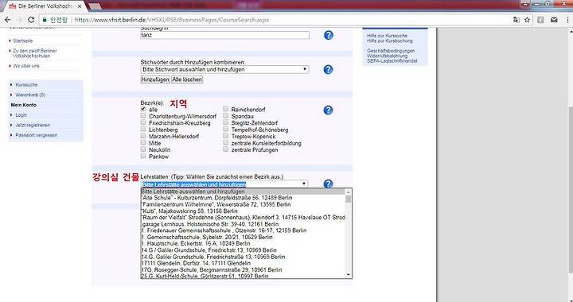Bookmark this page with the star icon
The height and width of the screenshot is (302, 573).
[527, 20]
